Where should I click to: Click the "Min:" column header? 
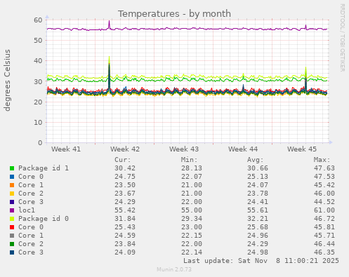click(x=189, y=160)
